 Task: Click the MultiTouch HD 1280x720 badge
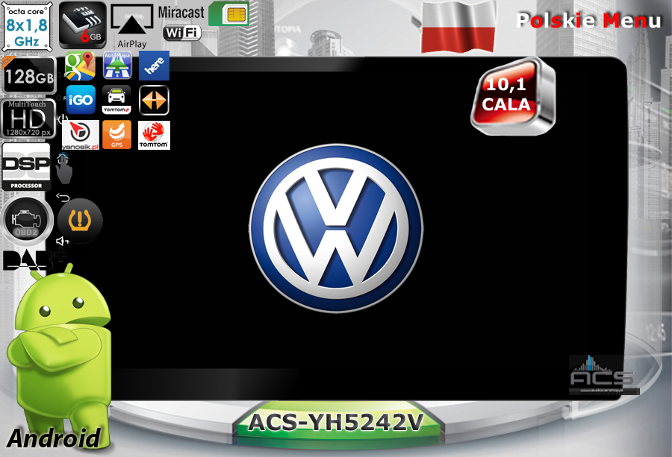coord(28,119)
